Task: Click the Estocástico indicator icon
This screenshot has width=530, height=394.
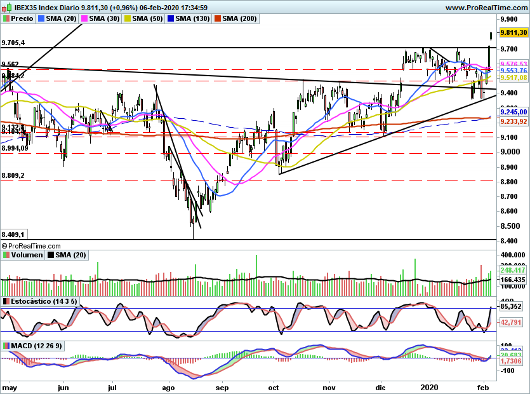Action: pos(6,301)
